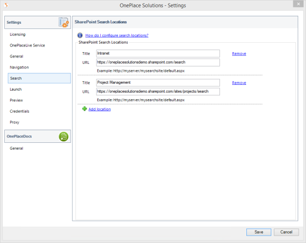Select OnePlaceLive Service in sidebar
306x243 pixels.
27,45
